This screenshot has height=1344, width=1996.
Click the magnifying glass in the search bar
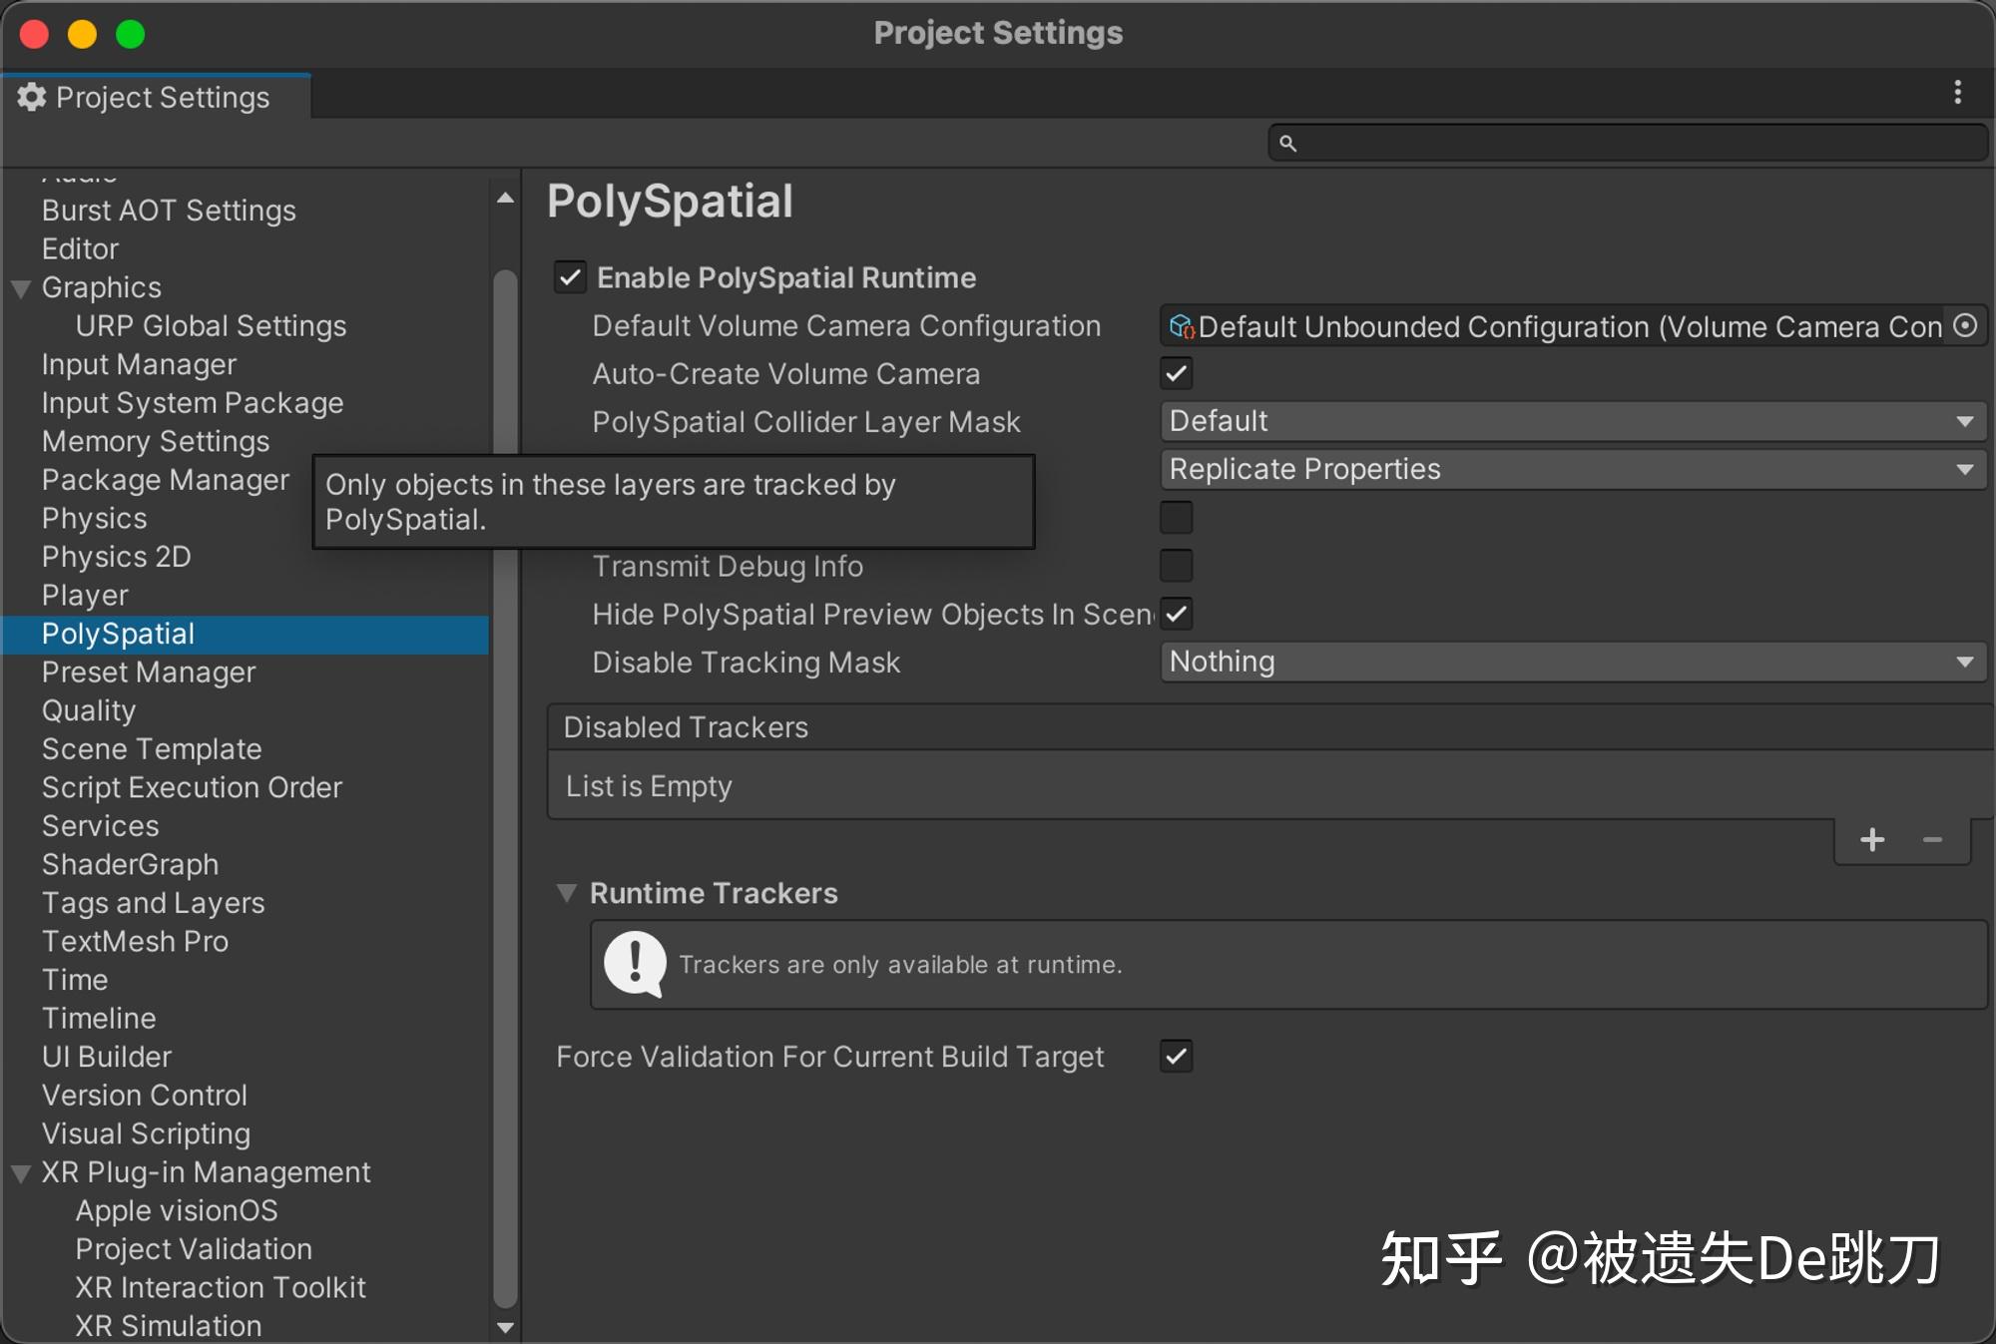1287,143
